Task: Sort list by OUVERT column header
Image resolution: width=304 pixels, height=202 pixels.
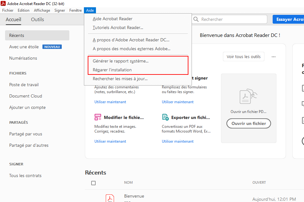Action: click(259, 182)
